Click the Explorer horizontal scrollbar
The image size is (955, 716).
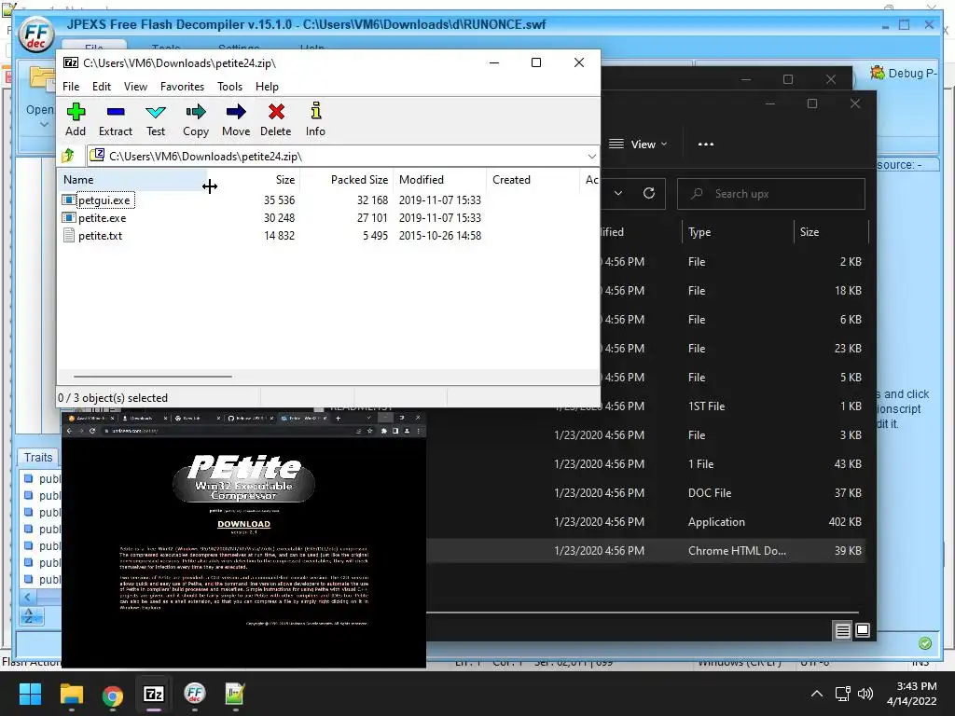click(643, 612)
